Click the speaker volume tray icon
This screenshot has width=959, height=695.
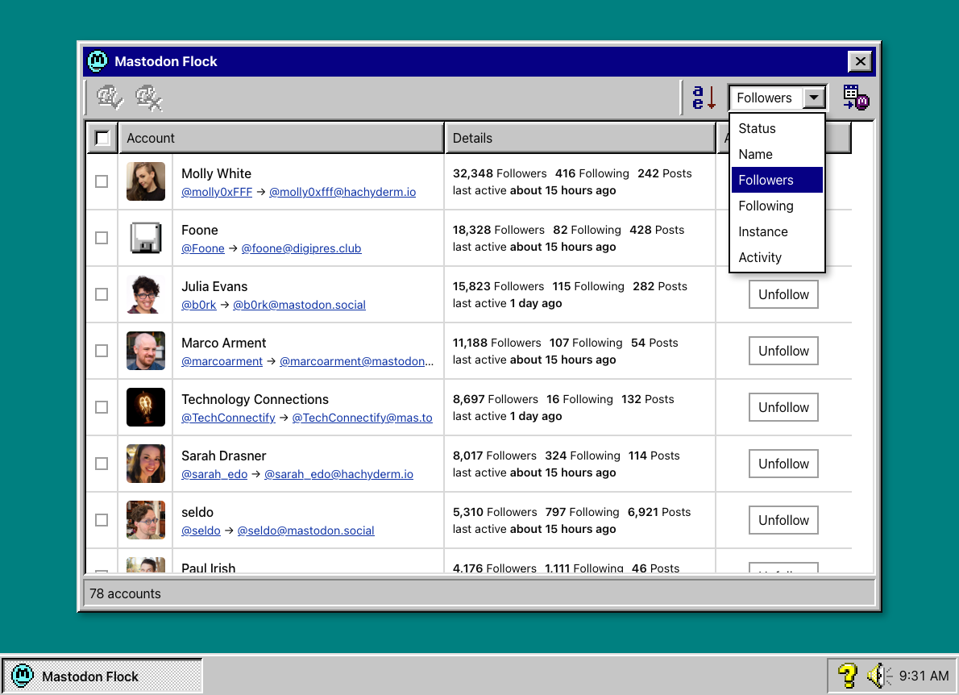(x=879, y=676)
